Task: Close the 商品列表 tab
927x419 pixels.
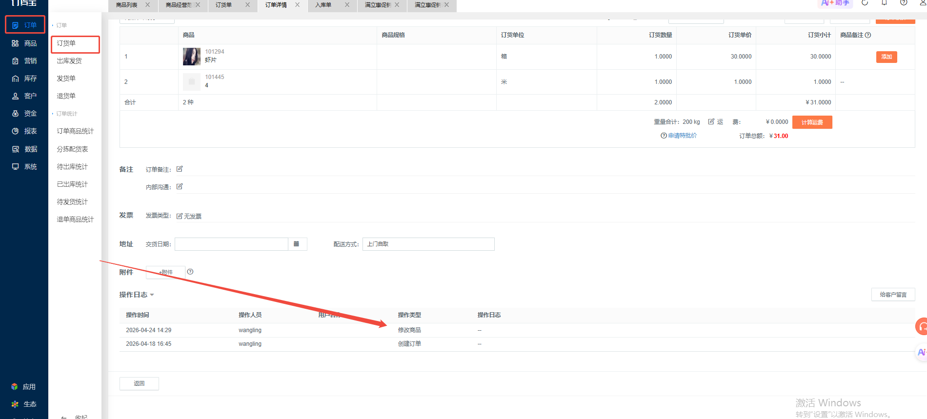Action: tap(148, 5)
